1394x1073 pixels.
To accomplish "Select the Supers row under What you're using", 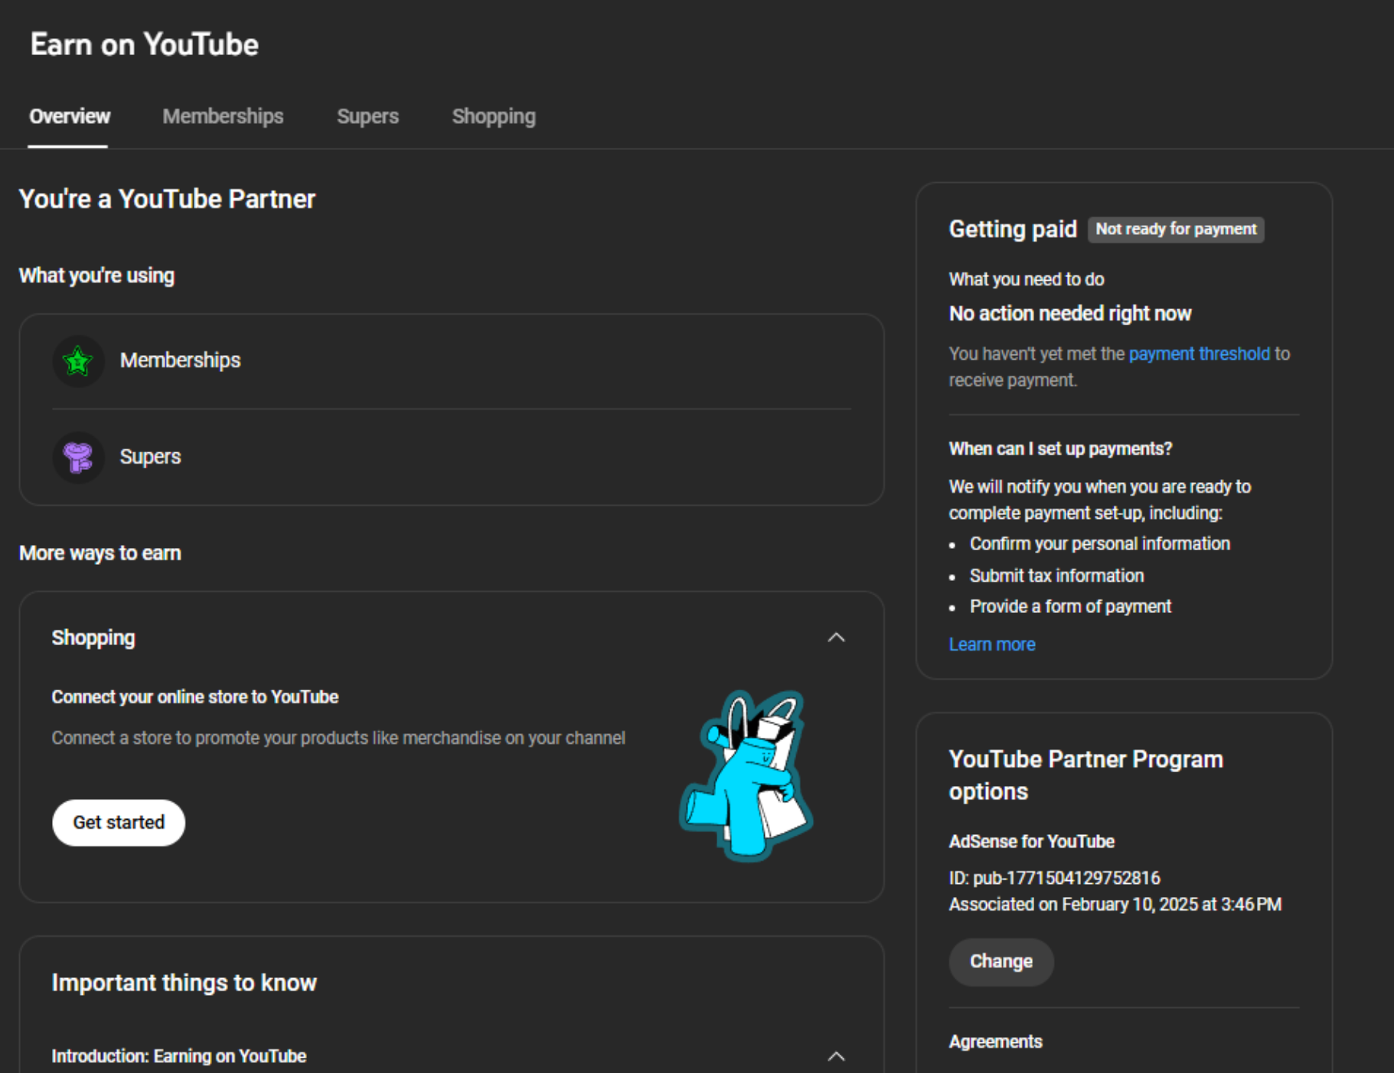I will click(452, 457).
